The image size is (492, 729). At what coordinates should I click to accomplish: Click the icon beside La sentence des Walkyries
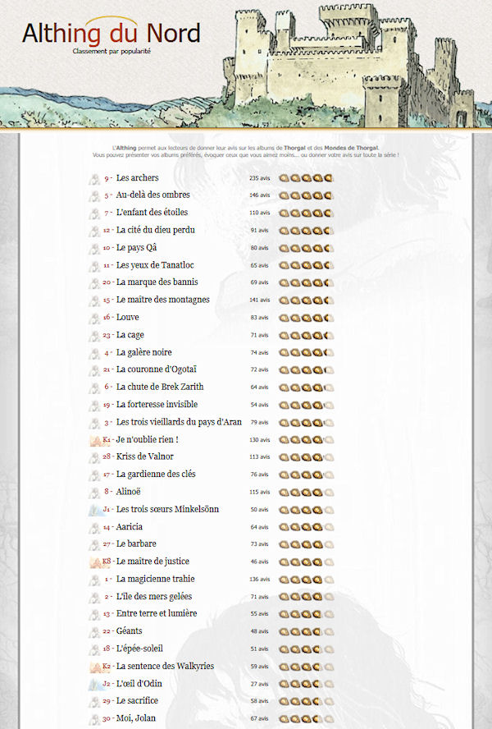click(94, 667)
